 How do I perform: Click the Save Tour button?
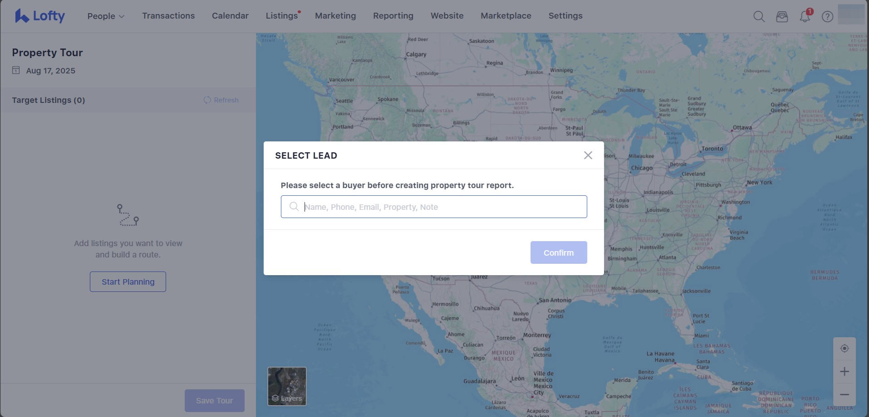click(214, 401)
